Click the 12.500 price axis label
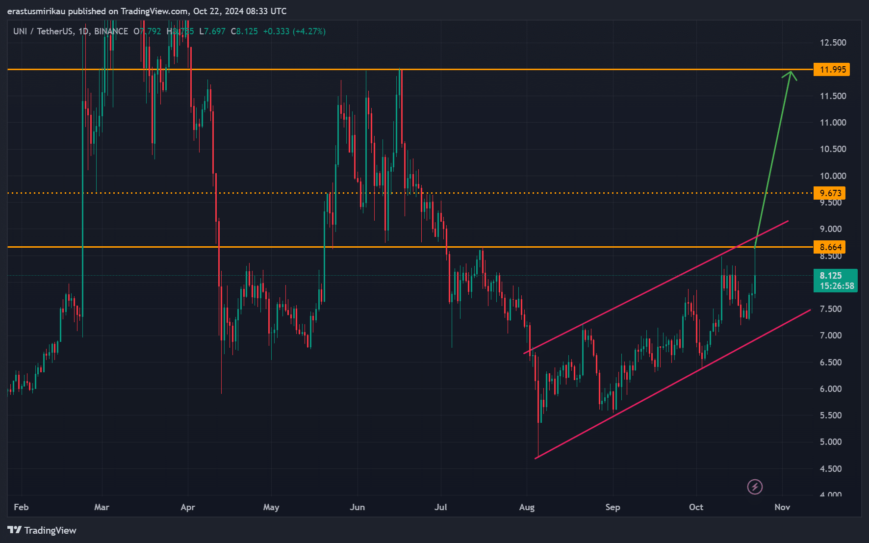869x543 pixels. point(833,43)
